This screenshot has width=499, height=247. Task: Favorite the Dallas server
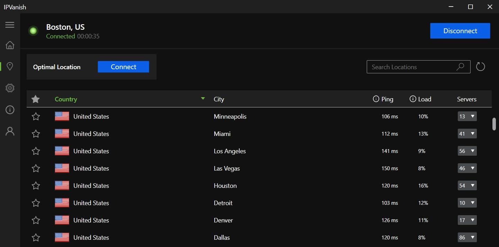pos(36,238)
